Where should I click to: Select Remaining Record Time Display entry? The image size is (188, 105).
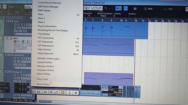point(53,30)
